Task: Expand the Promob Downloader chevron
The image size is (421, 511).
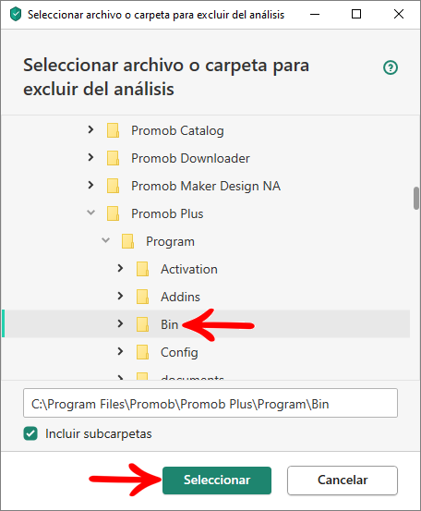Action: 90,157
